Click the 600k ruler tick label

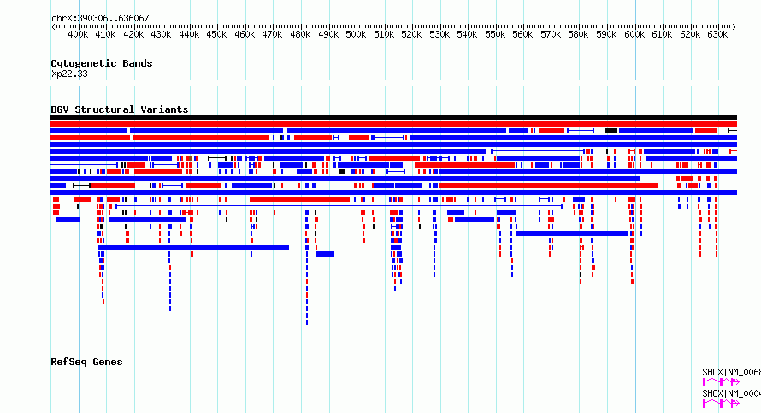[x=634, y=35]
